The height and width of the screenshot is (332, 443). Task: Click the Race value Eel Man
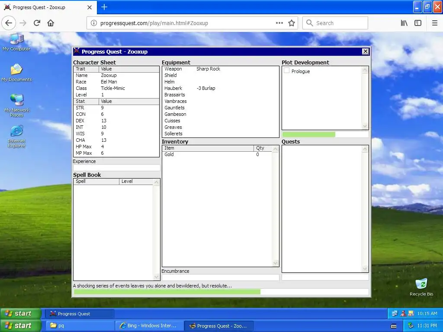click(x=109, y=82)
